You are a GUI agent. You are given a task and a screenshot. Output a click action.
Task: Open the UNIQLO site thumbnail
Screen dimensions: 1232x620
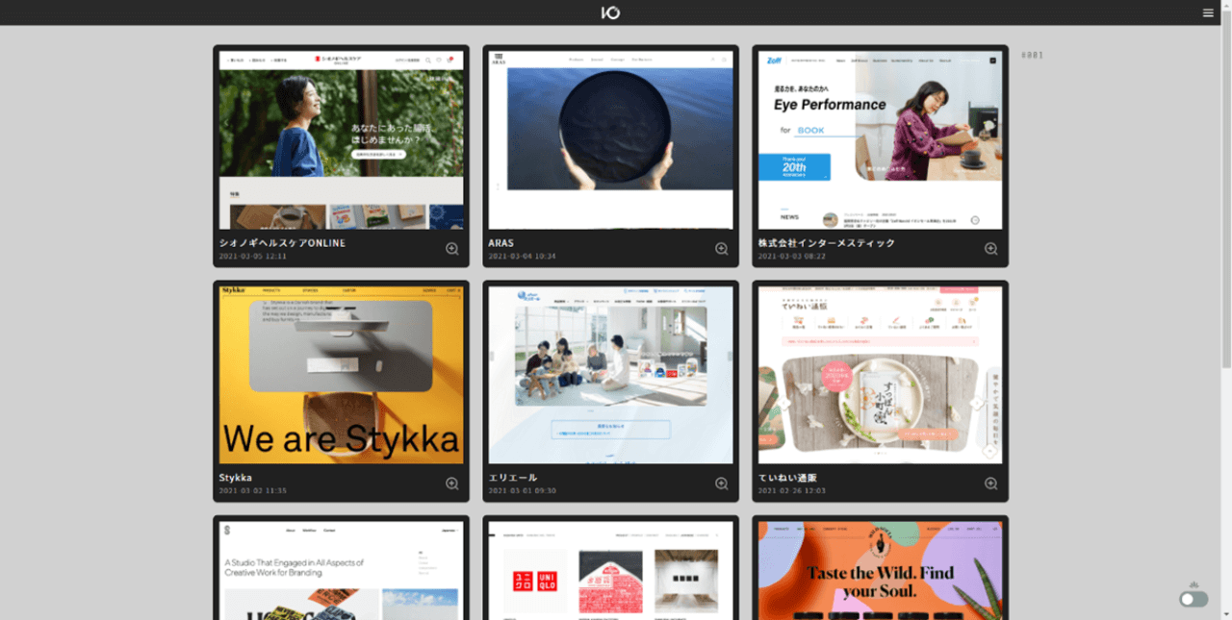pyautogui.click(x=610, y=572)
